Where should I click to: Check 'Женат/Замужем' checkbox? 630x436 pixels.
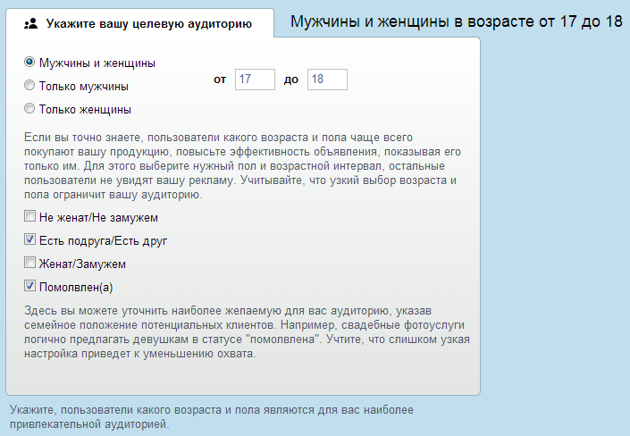click(29, 263)
